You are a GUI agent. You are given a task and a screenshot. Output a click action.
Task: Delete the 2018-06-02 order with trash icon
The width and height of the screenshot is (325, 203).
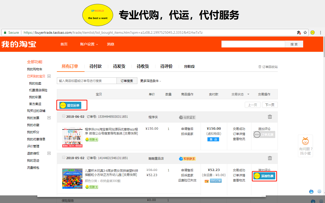click(x=270, y=117)
